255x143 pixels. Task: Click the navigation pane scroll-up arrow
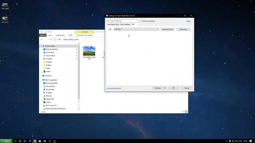[x=79, y=44]
